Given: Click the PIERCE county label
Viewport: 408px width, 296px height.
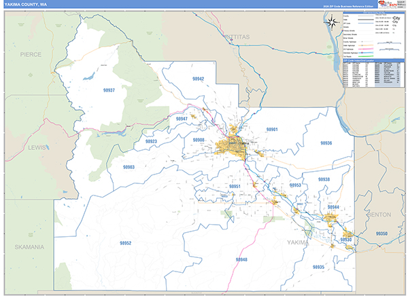Looking at the screenshot, I should click(x=31, y=54).
